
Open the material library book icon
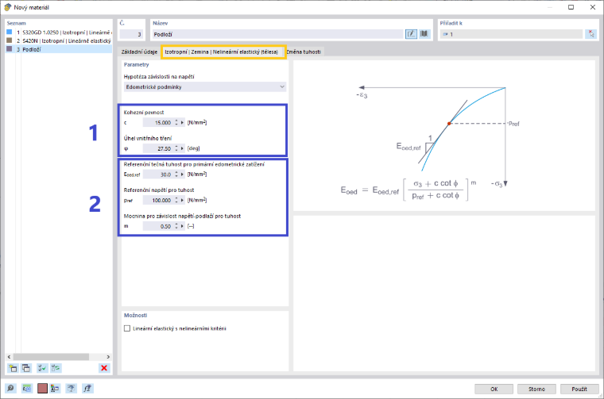pyautogui.click(x=424, y=34)
